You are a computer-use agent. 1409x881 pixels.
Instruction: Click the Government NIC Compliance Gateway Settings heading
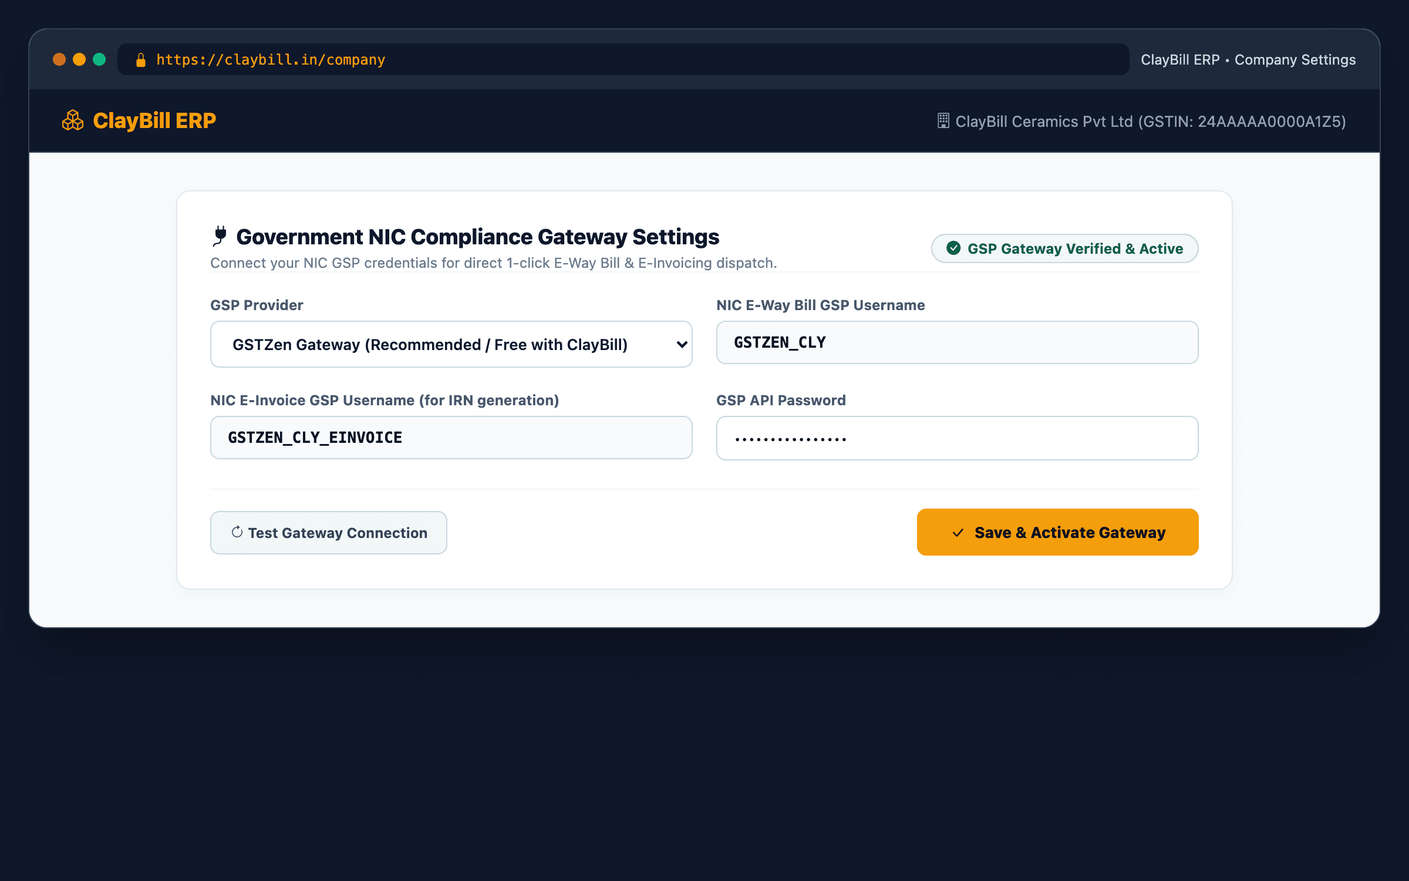coord(477,237)
